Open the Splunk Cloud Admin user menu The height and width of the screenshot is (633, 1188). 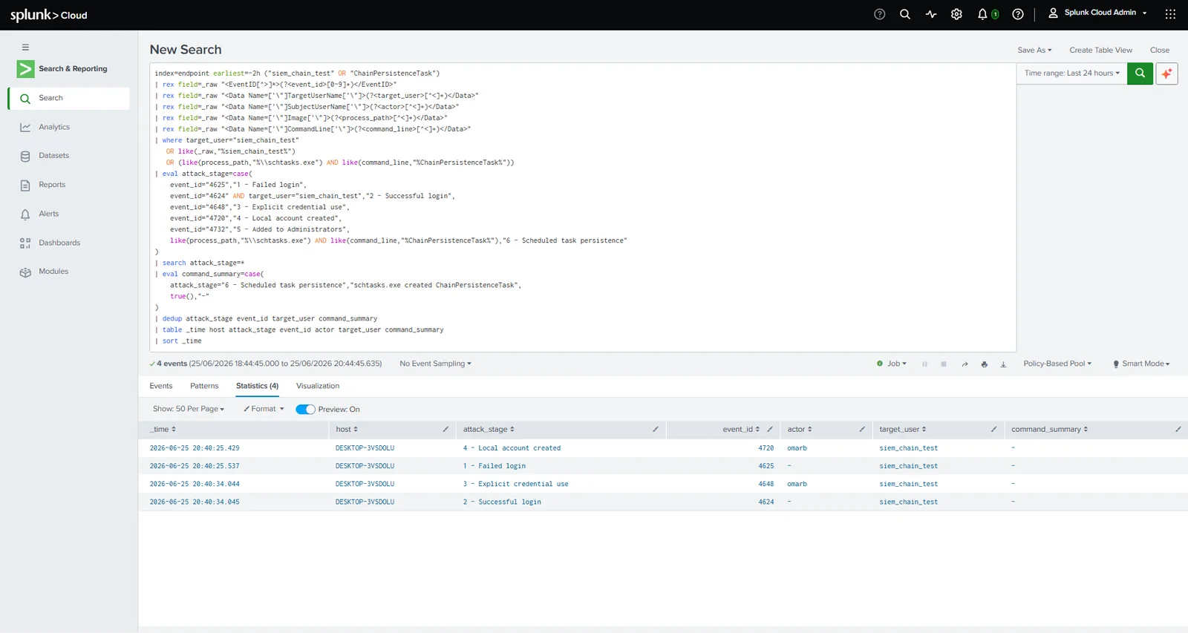click(1097, 13)
